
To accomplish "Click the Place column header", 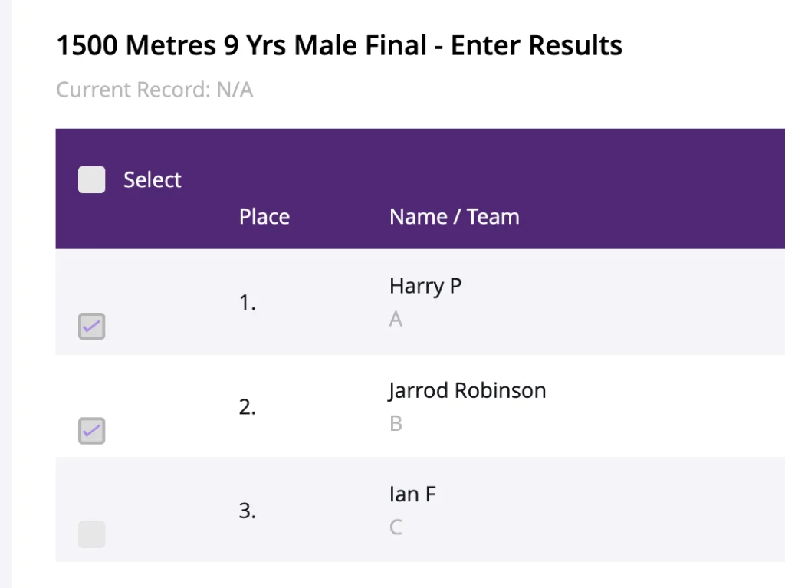I will pos(264,217).
